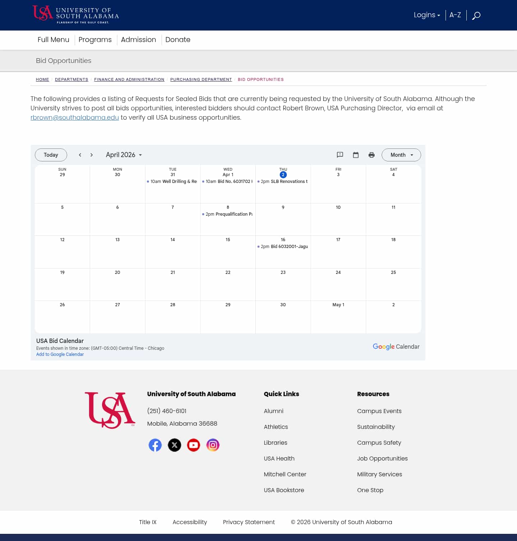Go to Finance and Administration breadcrumb
This screenshot has width=517, height=541.
click(129, 79)
